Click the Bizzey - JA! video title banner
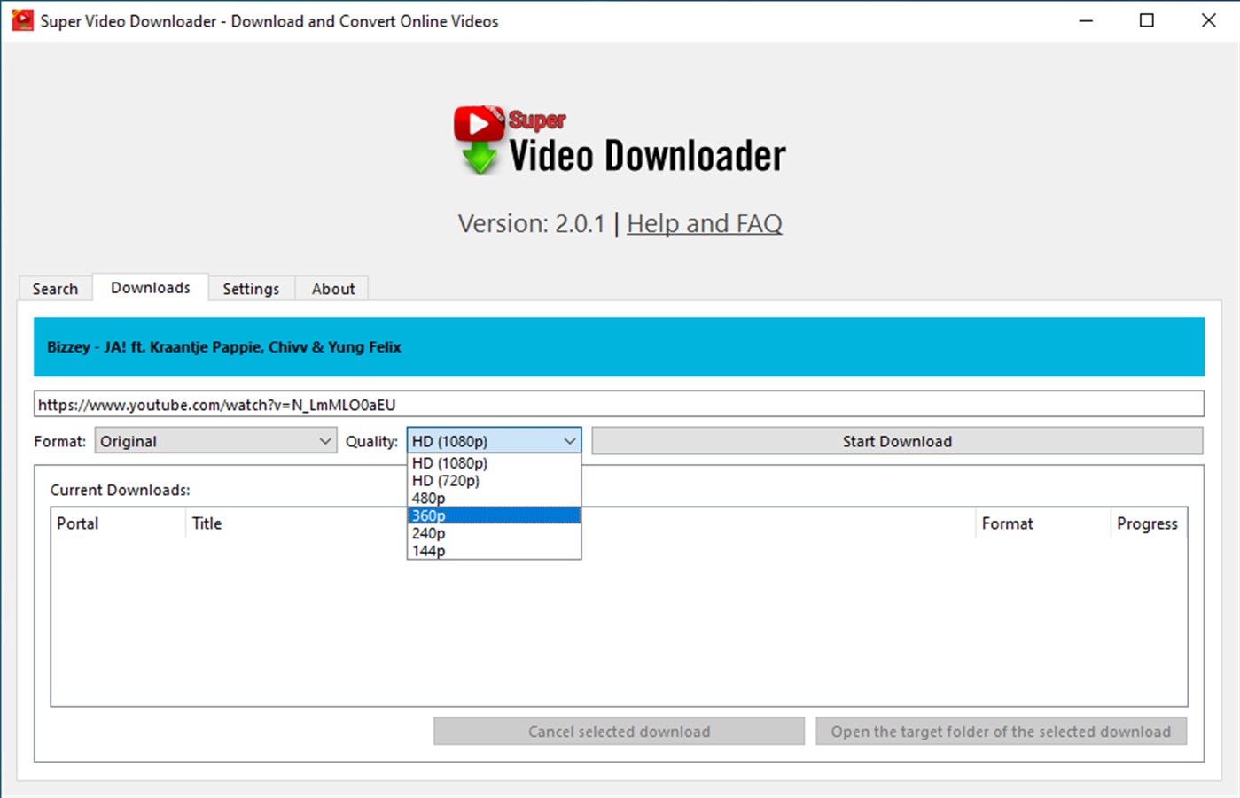 tap(619, 346)
